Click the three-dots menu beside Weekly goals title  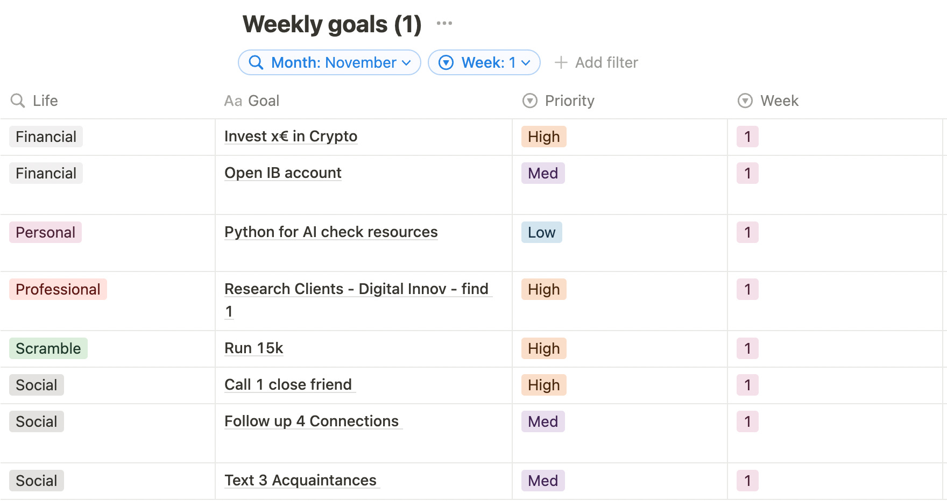coord(444,23)
